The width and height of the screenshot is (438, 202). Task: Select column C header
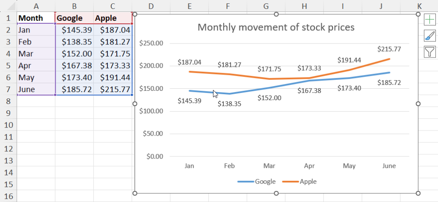tap(113, 6)
